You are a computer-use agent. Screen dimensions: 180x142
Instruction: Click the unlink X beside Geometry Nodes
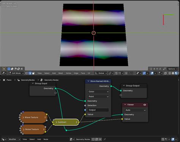coord(100,139)
